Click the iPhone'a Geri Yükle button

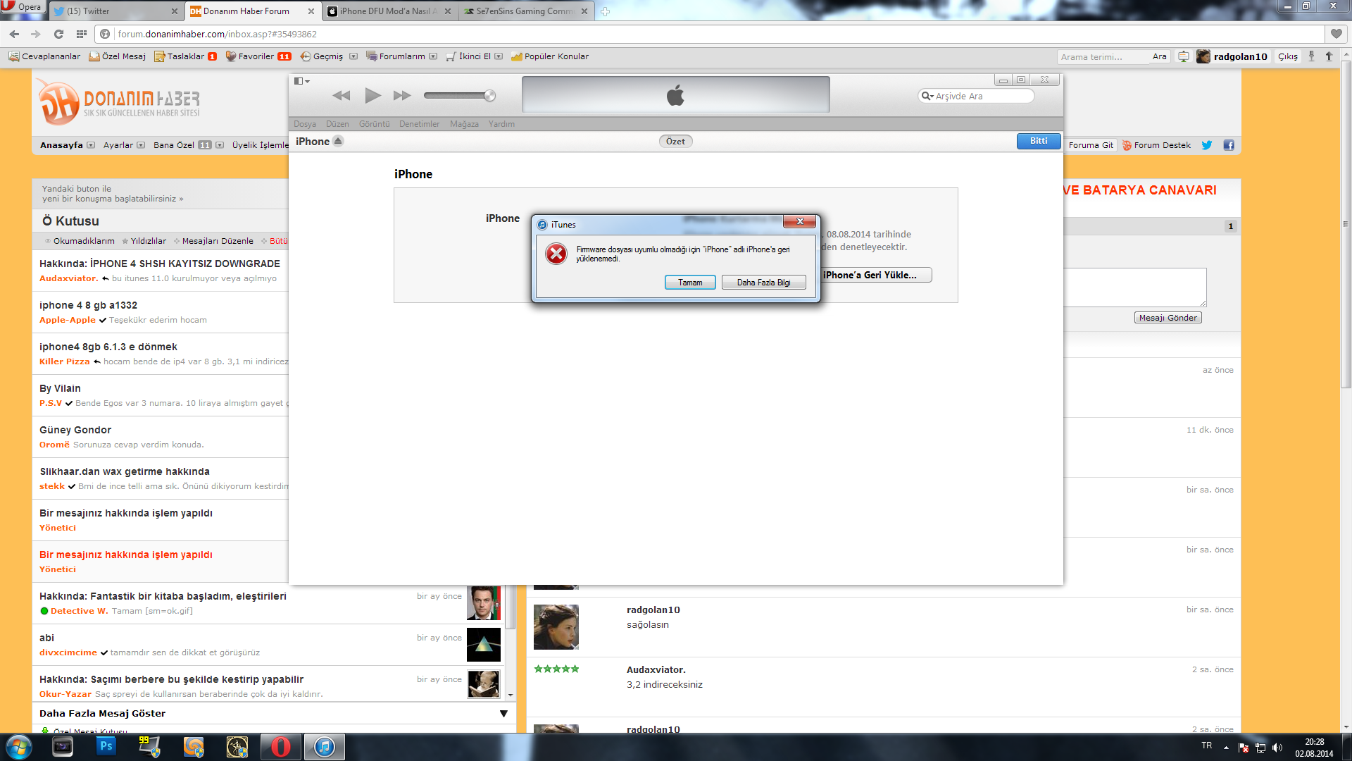875,275
